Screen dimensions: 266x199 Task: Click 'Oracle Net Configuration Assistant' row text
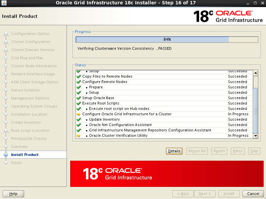tap(120, 125)
